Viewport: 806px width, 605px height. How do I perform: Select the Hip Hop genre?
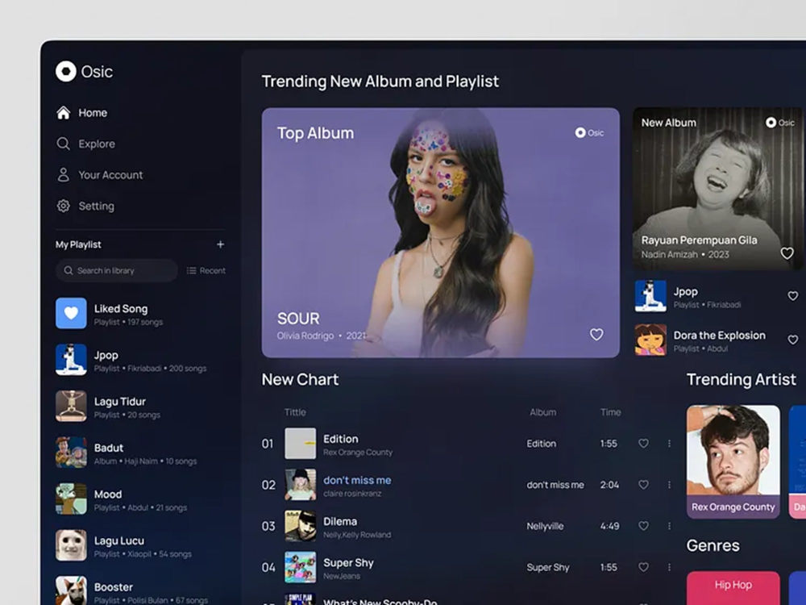coord(733,587)
